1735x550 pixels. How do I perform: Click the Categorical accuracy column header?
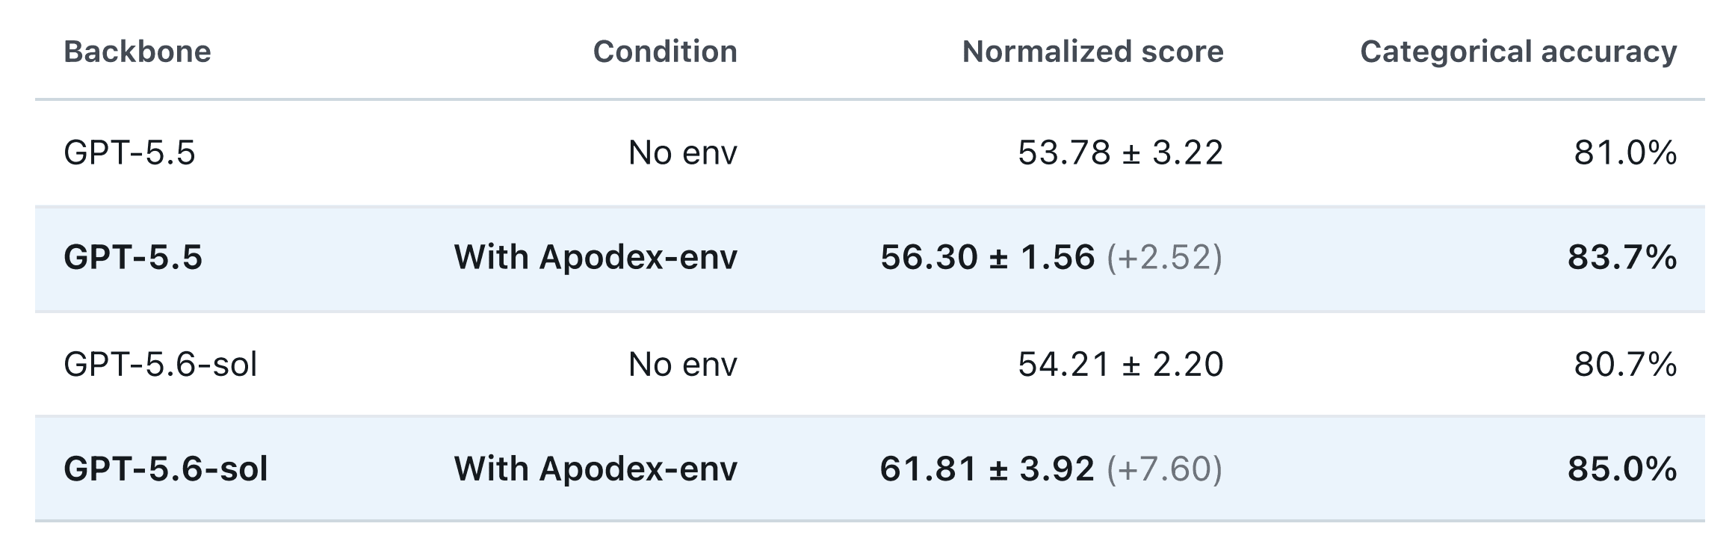1518,52
